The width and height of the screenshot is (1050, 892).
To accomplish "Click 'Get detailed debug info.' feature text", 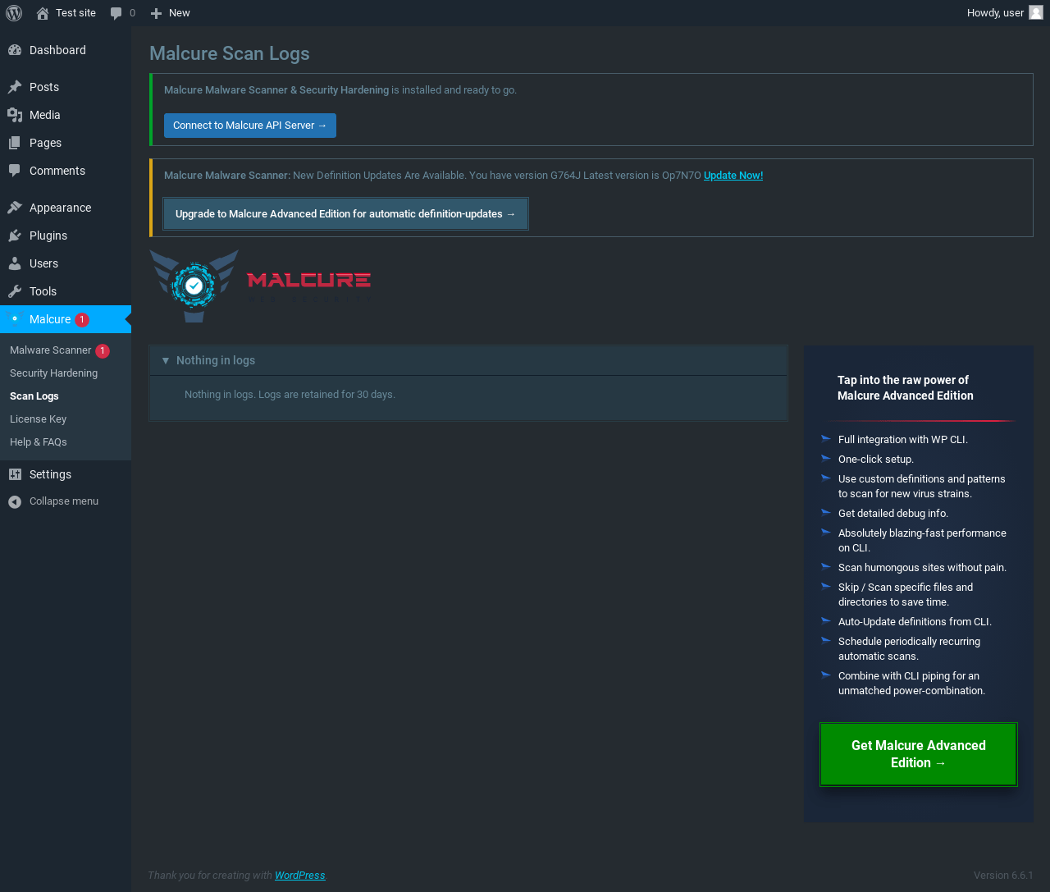I will pos(893,514).
